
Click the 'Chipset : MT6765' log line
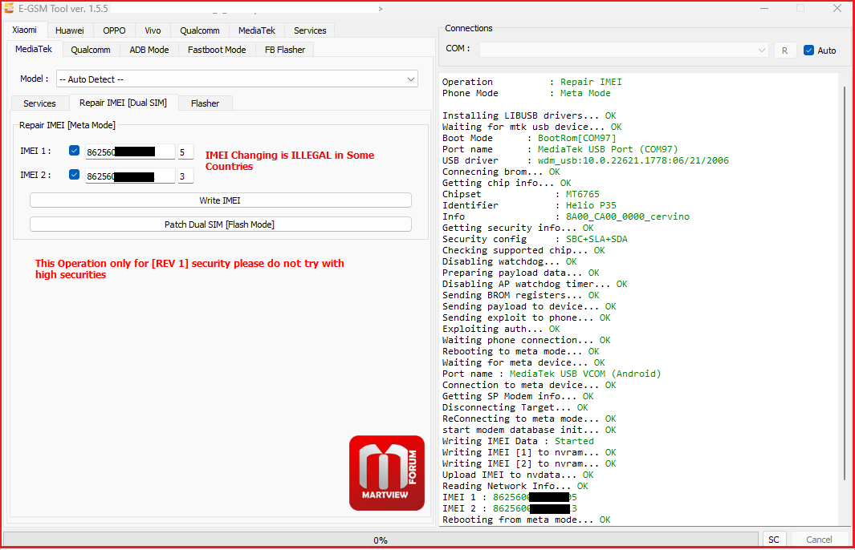point(521,194)
